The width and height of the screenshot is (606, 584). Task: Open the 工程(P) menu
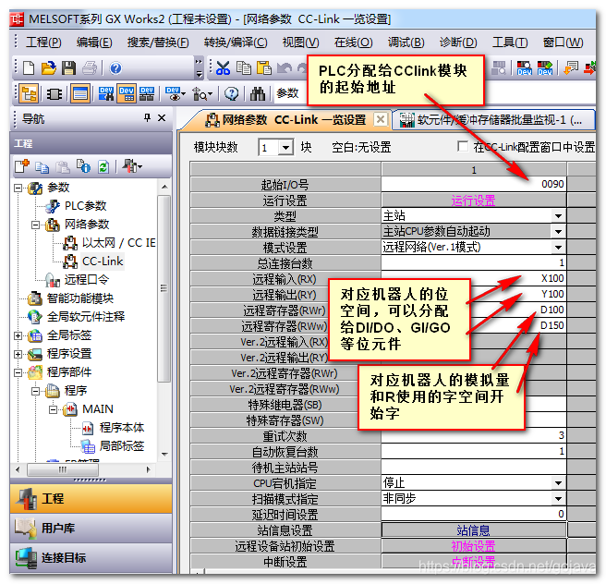coord(43,43)
